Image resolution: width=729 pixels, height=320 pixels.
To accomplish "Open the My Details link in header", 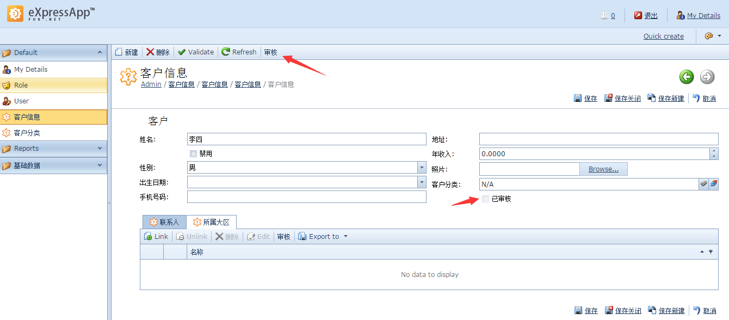I will coord(703,16).
